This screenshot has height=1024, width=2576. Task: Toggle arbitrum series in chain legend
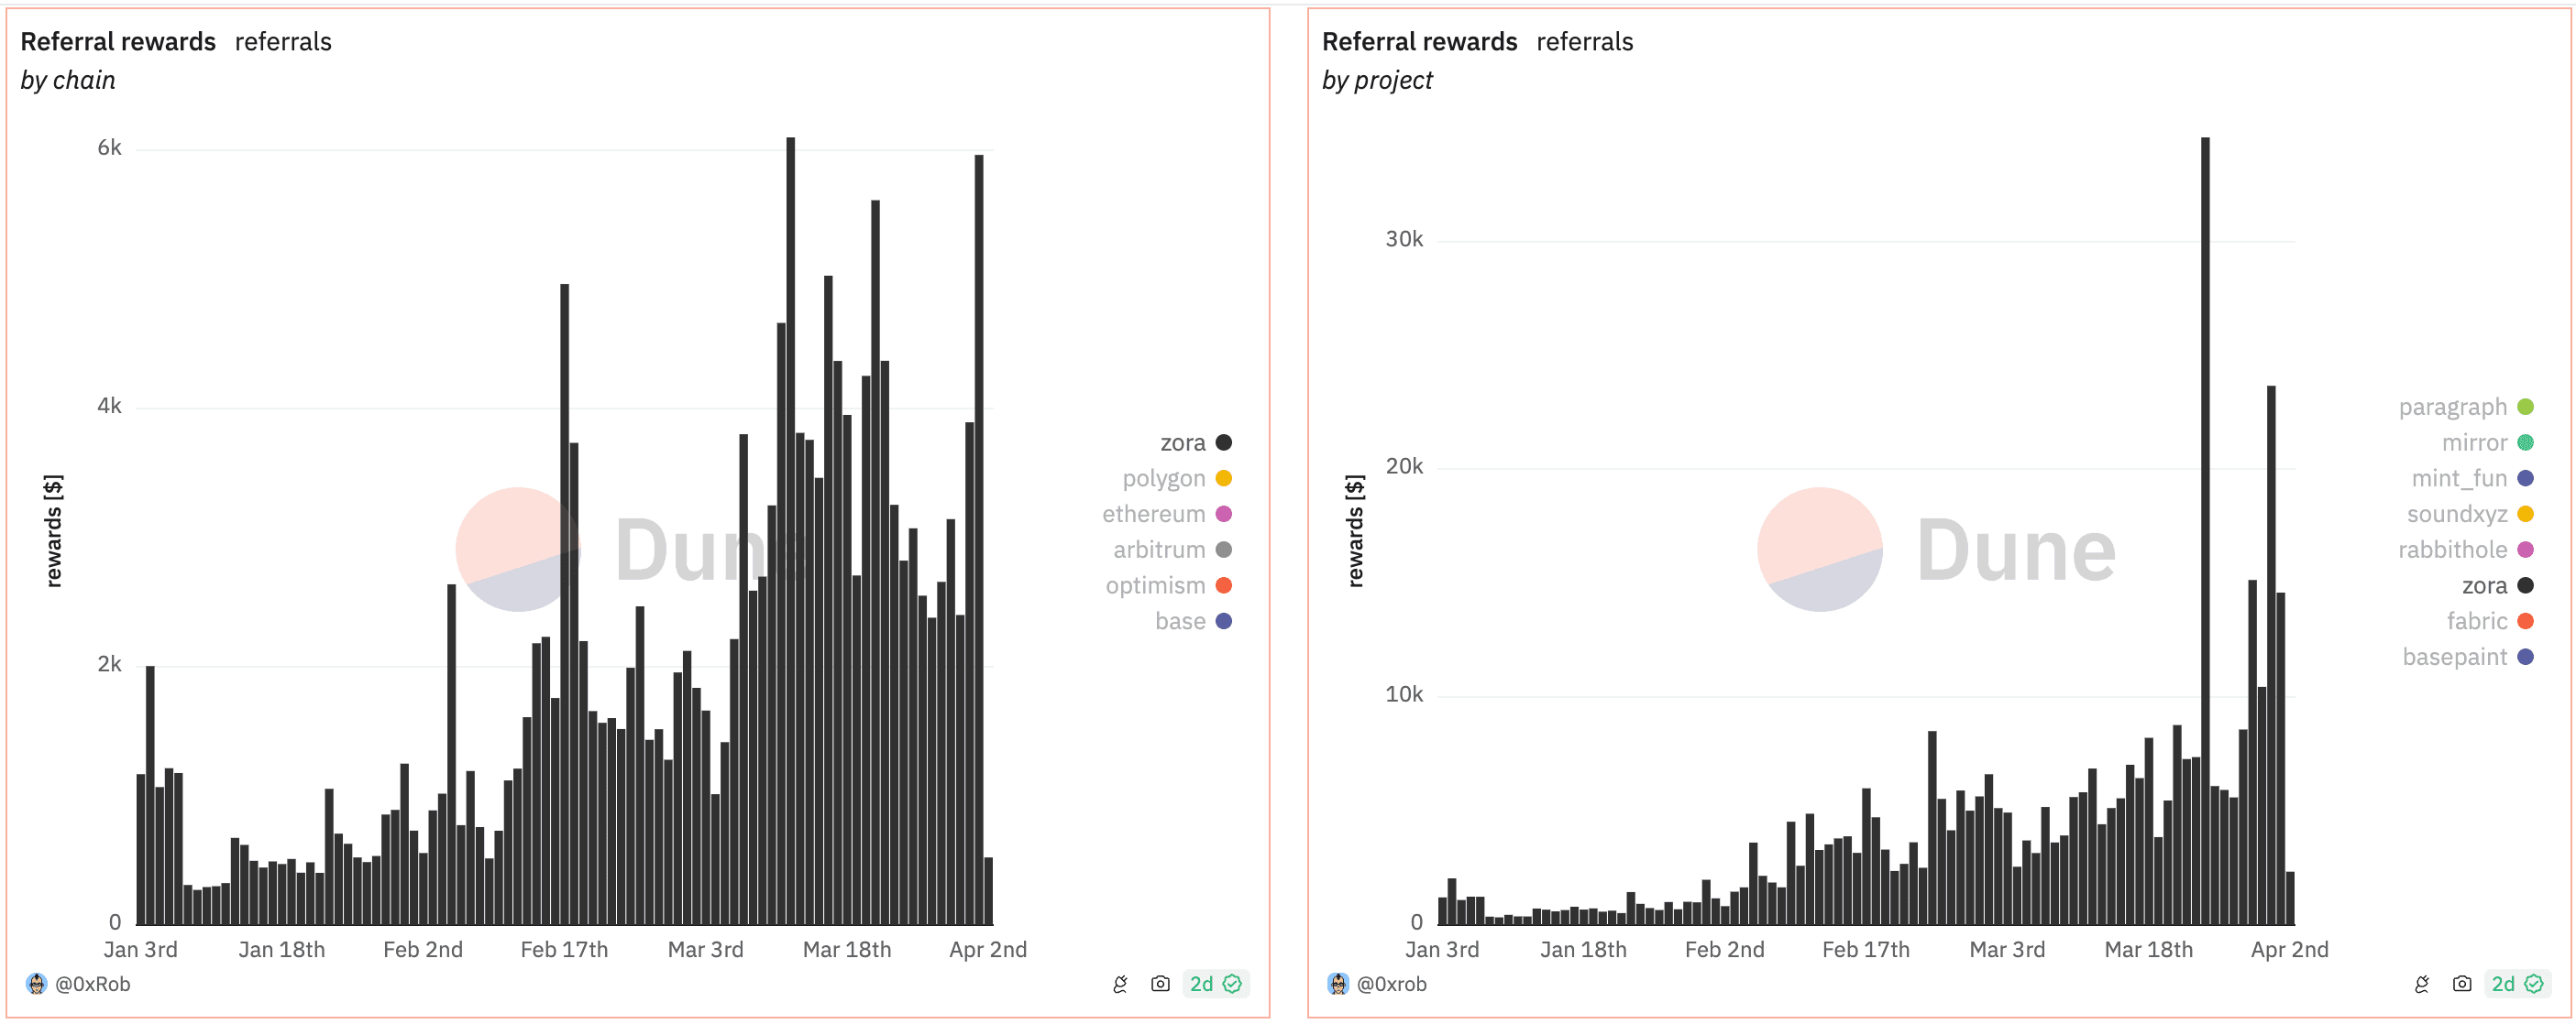(1172, 550)
